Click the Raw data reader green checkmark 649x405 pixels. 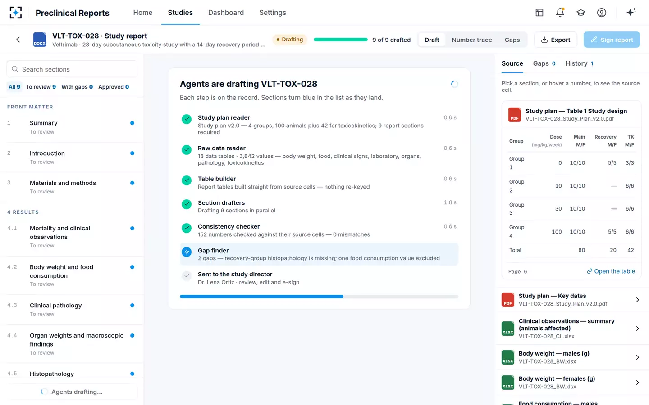(187, 150)
